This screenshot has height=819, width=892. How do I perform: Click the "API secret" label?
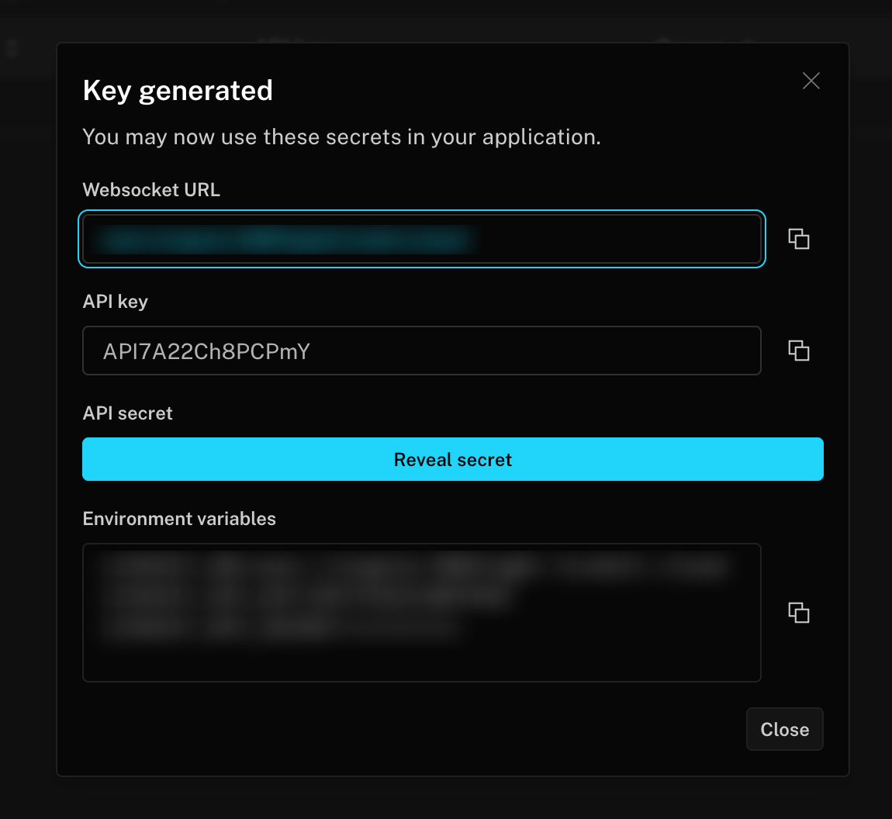(127, 413)
